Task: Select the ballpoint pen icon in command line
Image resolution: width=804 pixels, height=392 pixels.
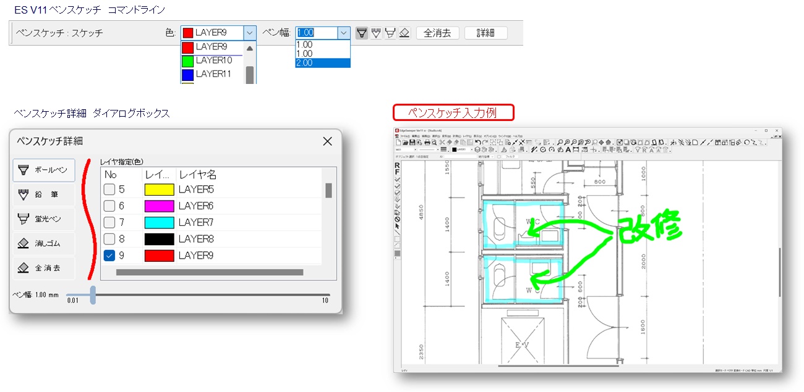Action: [x=362, y=33]
